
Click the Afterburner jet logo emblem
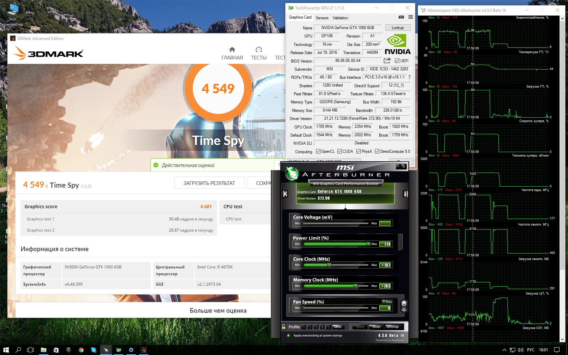[x=291, y=174]
